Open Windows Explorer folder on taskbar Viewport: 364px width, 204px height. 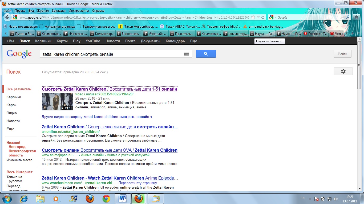(40, 199)
